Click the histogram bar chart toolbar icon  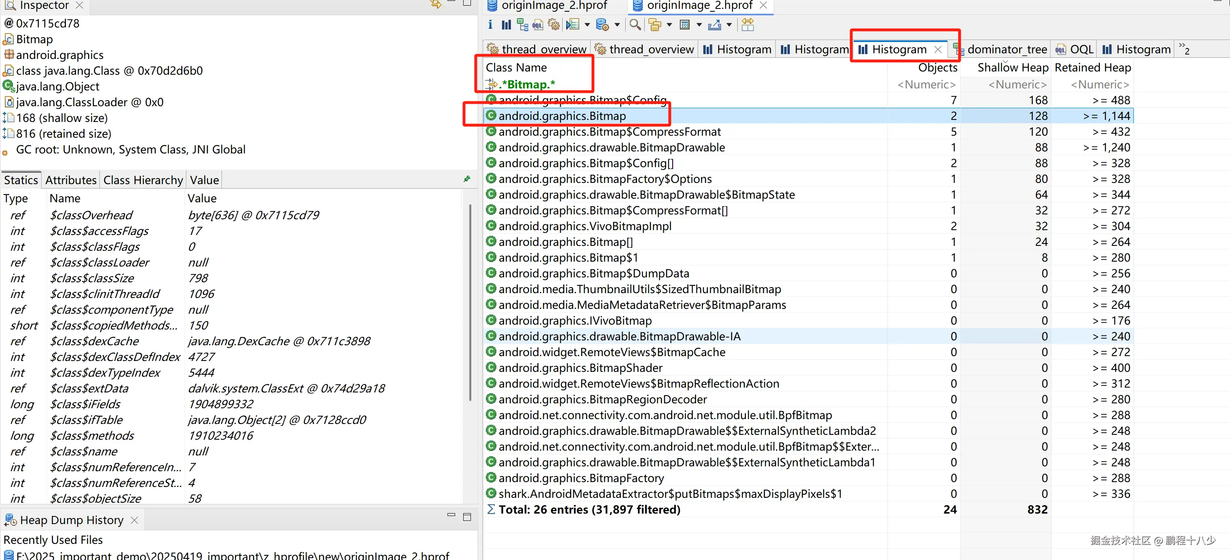click(506, 24)
